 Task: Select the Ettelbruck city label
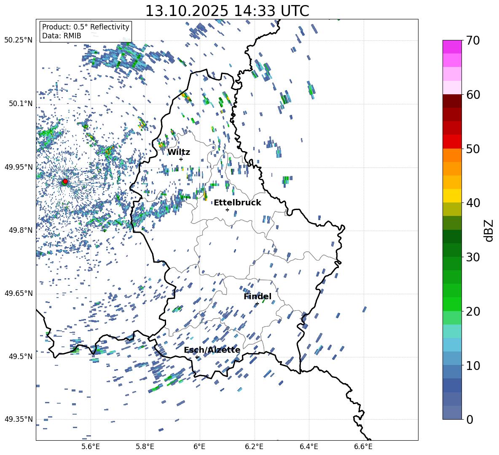point(237,202)
